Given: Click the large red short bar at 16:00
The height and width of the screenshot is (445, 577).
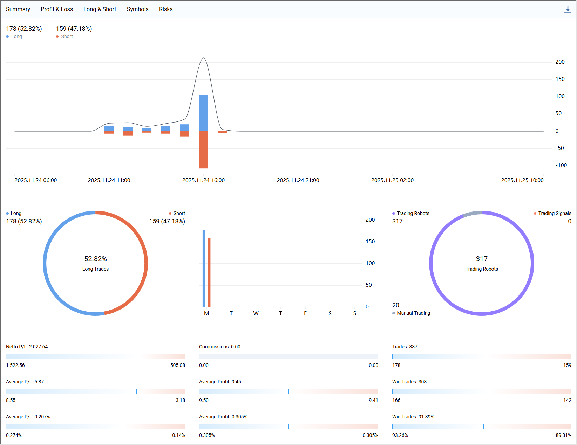Looking at the screenshot, I should pyautogui.click(x=203, y=150).
